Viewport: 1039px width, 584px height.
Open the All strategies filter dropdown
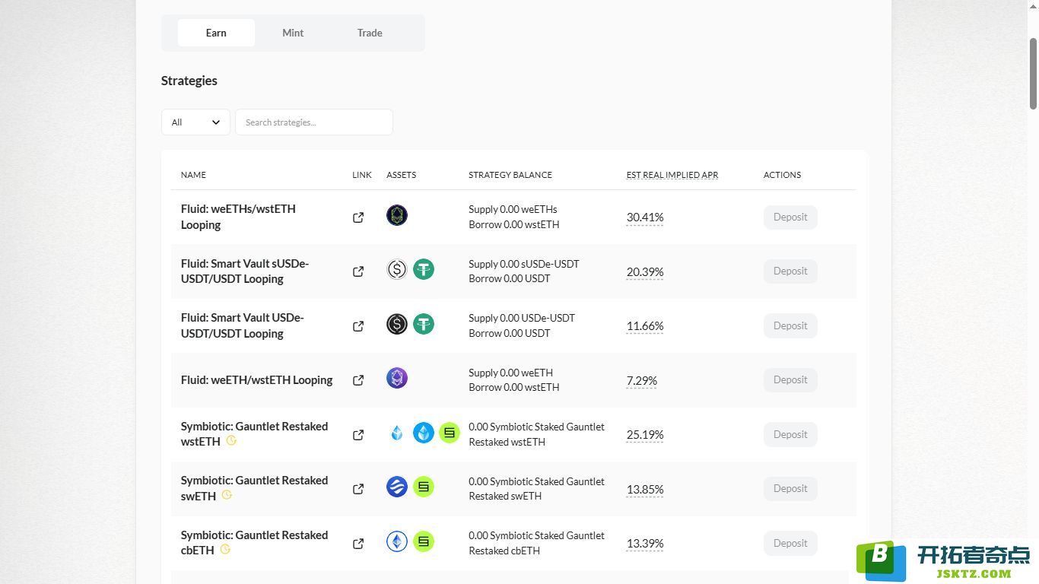[x=195, y=122]
